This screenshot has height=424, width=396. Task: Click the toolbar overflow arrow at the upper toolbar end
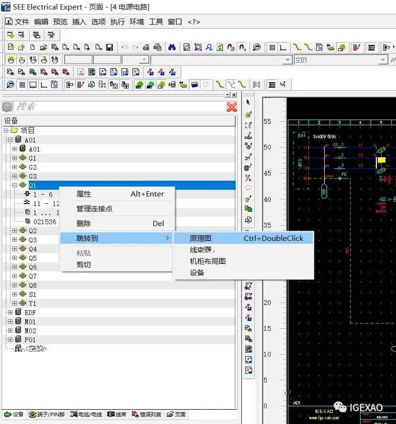click(394, 47)
